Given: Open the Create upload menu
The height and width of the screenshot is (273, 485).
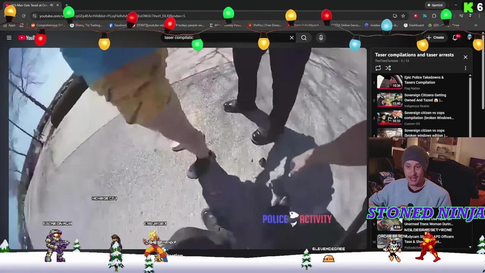Looking at the screenshot, I should pyautogui.click(x=435, y=38).
